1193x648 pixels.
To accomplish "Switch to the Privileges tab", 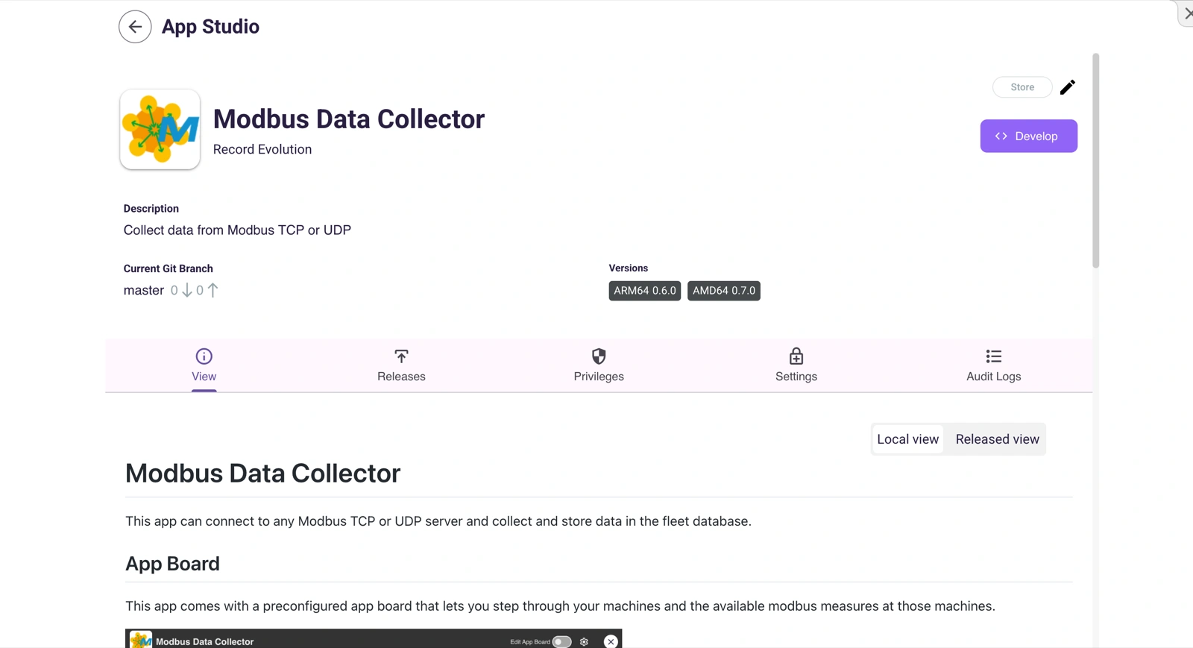I will (x=598, y=365).
